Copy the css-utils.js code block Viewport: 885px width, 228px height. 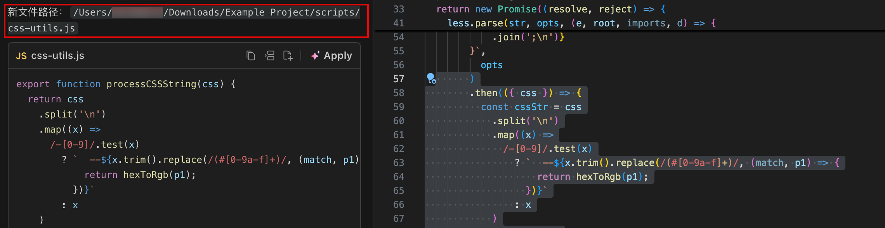(251, 56)
